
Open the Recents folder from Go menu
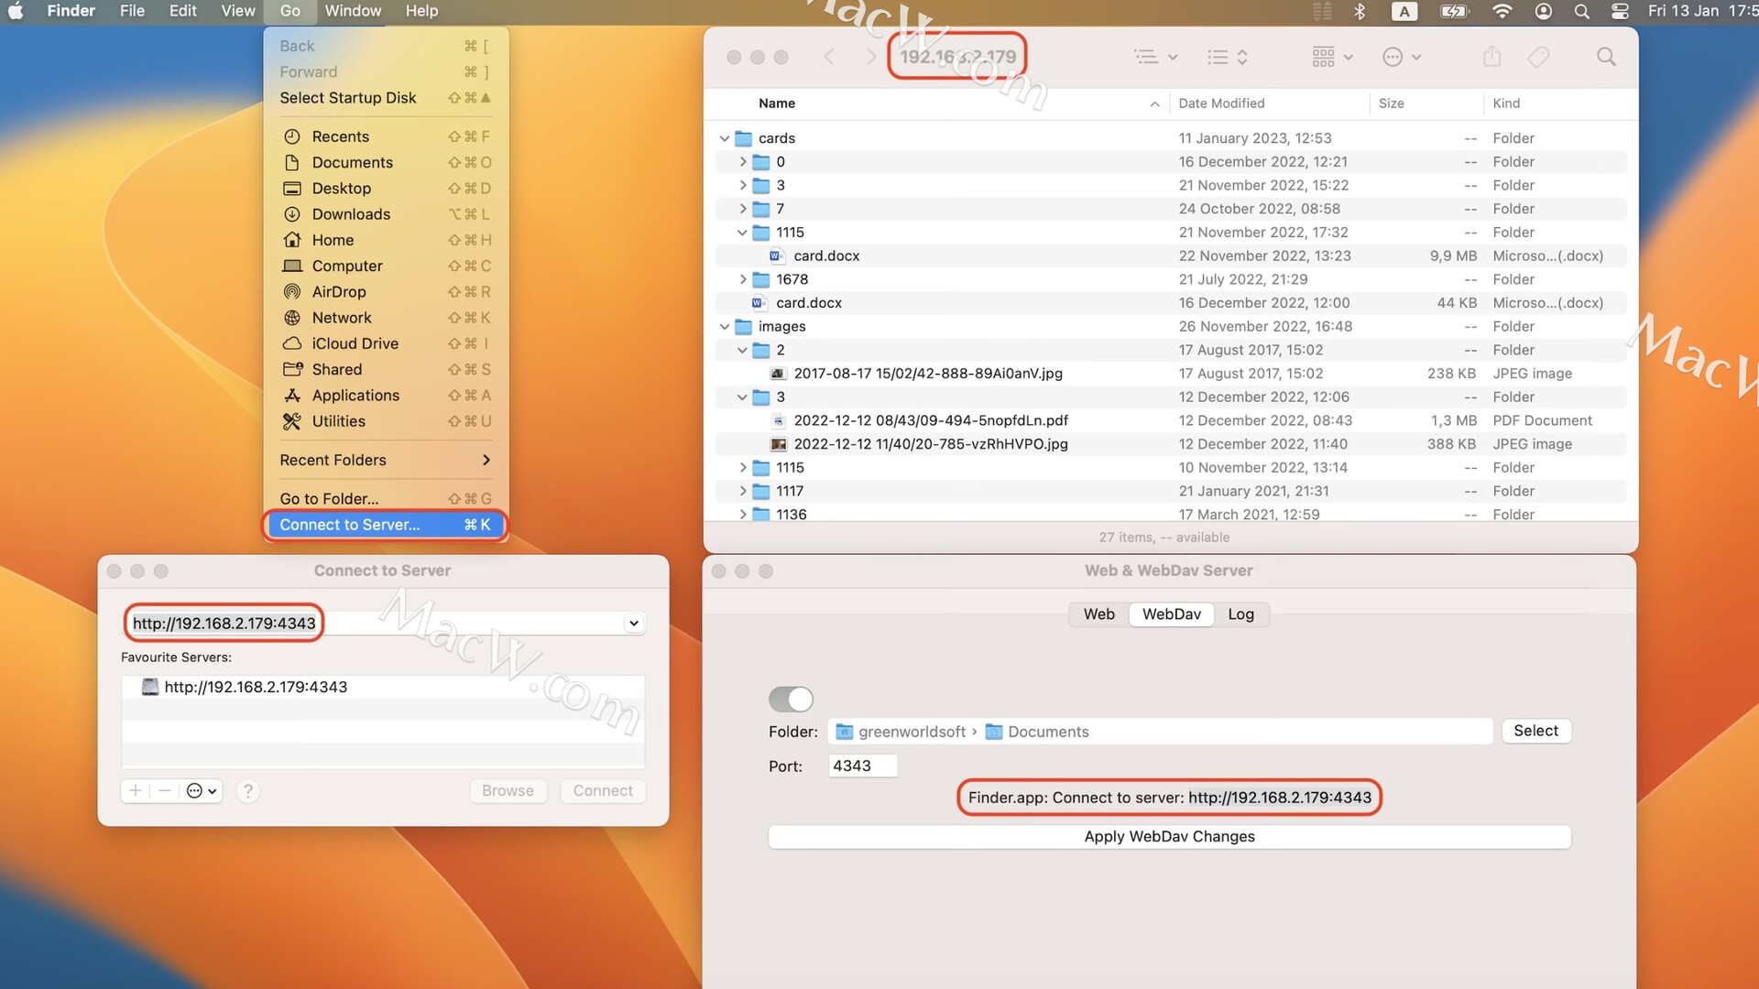point(386,136)
